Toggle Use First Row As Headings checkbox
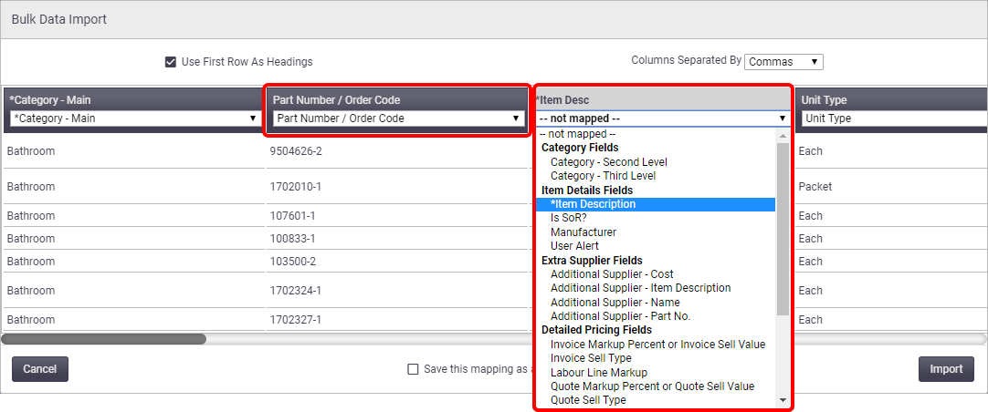 [170, 62]
